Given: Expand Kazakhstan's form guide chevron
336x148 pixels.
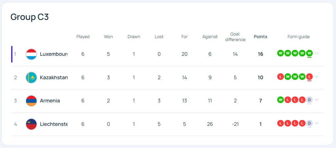Looking at the screenshot, I should 317,77.
